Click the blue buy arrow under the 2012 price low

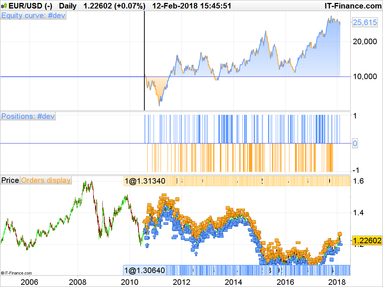click(x=196, y=254)
